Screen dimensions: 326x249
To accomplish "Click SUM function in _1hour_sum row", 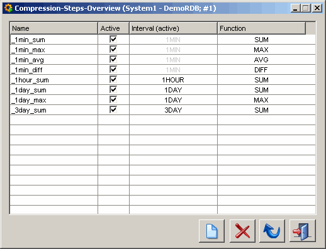I will coord(261,80).
